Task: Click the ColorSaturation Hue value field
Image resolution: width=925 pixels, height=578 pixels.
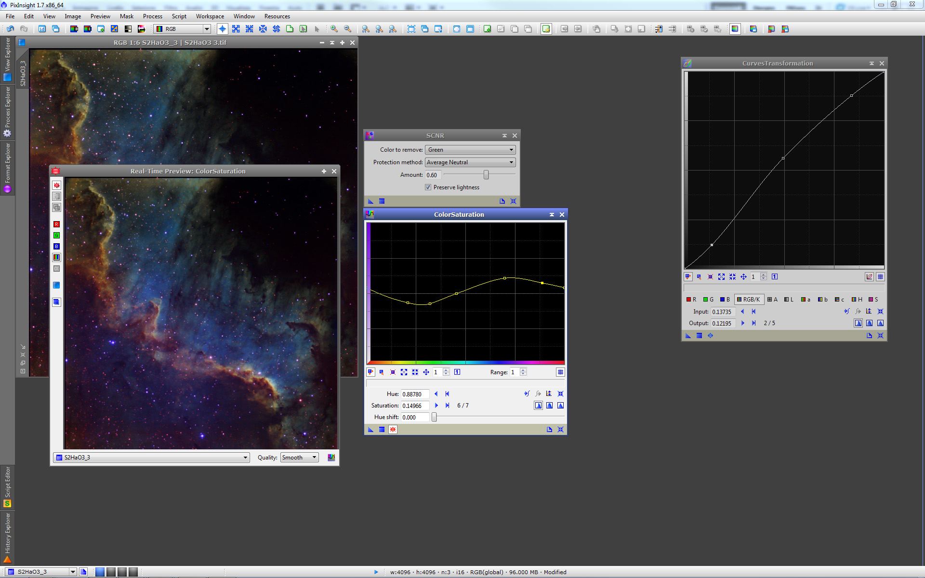Action: click(x=414, y=394)
